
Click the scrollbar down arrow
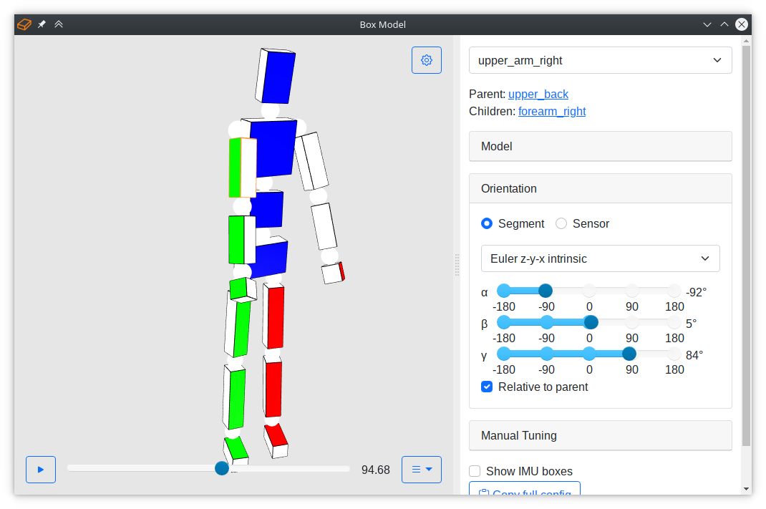coord(746,489)
